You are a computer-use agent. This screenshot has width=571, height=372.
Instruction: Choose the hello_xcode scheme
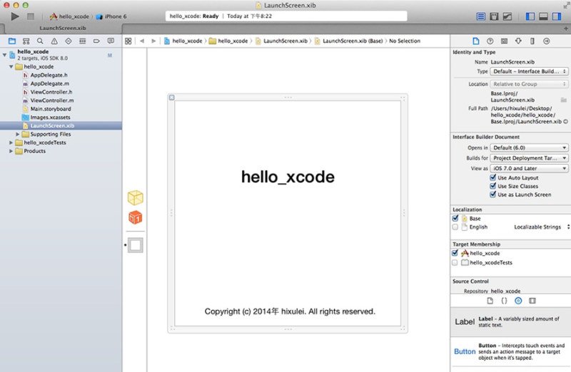(x=69, y=16)
